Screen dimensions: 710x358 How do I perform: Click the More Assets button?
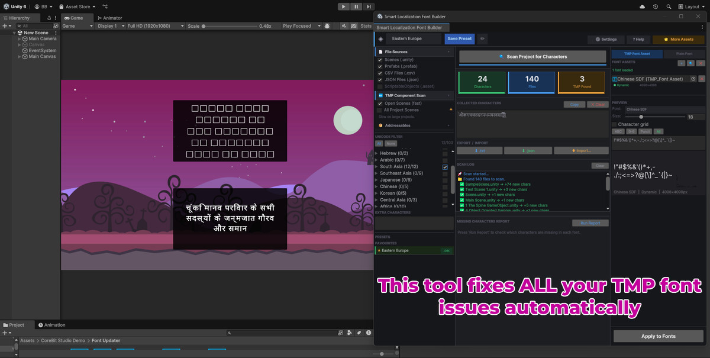[x=678, y=40]
